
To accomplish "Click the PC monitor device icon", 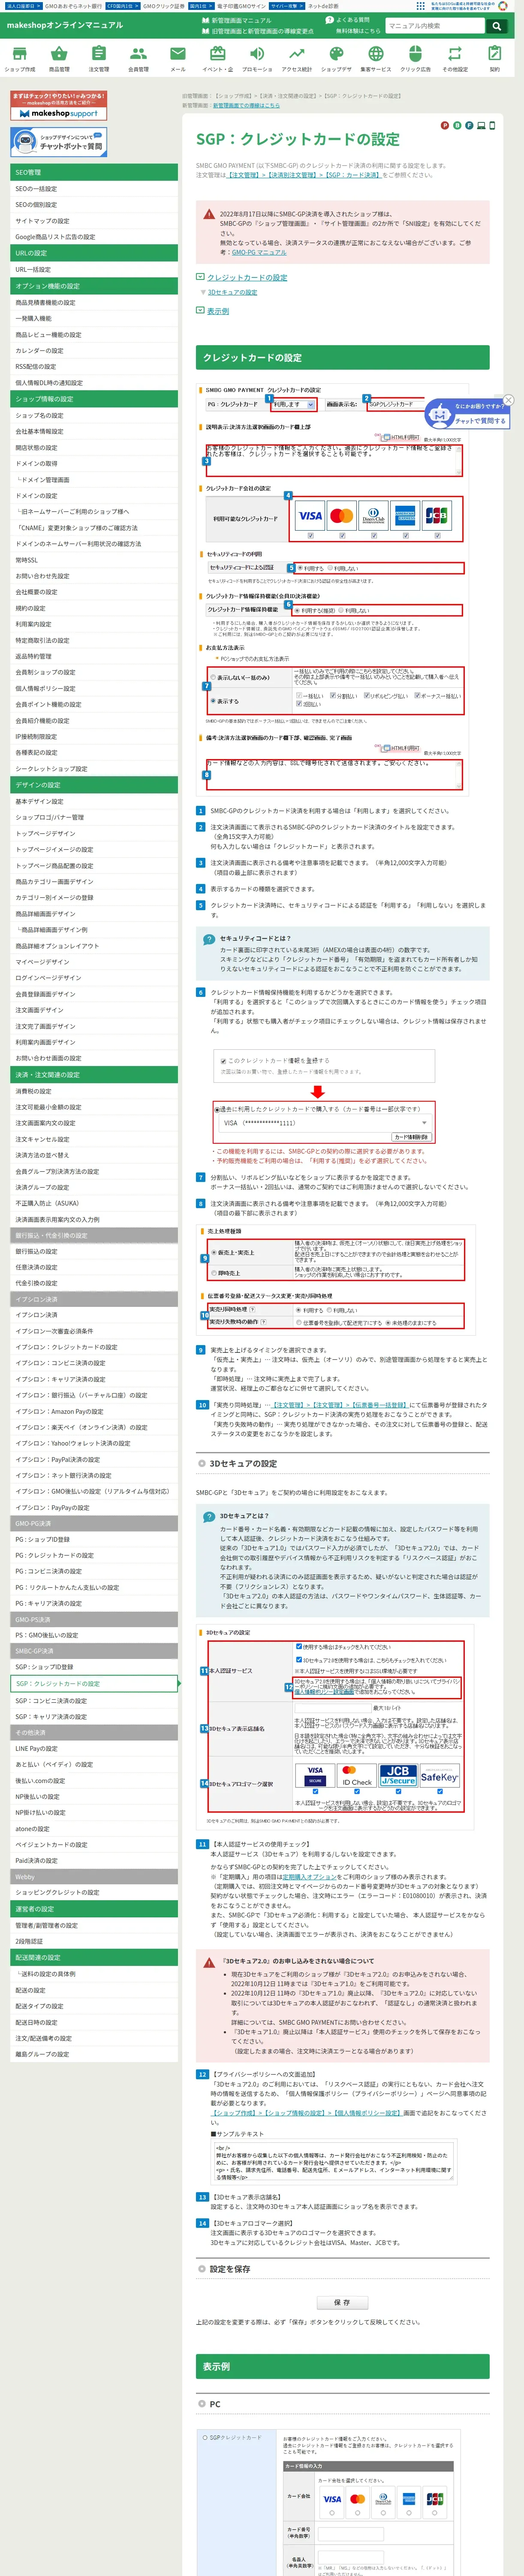I will (x=480, y=126).
